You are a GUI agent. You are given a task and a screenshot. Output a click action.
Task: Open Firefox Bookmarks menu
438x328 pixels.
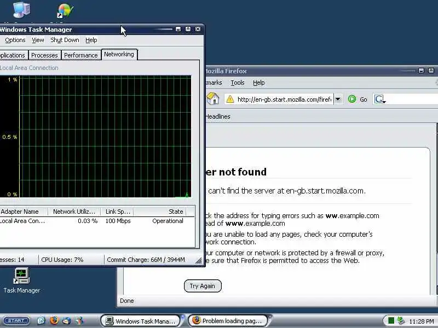pos(214,83)
